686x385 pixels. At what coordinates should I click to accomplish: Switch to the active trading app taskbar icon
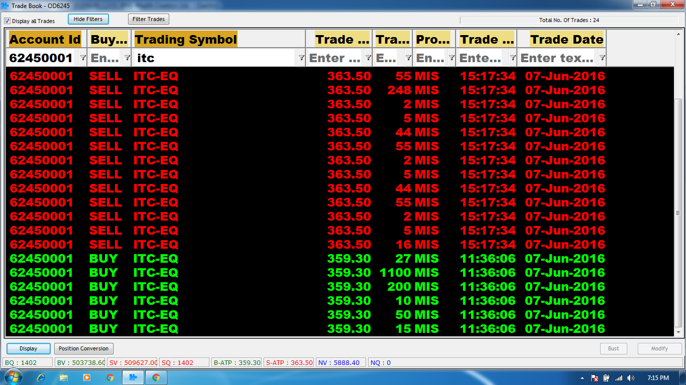tap(133, 377)
